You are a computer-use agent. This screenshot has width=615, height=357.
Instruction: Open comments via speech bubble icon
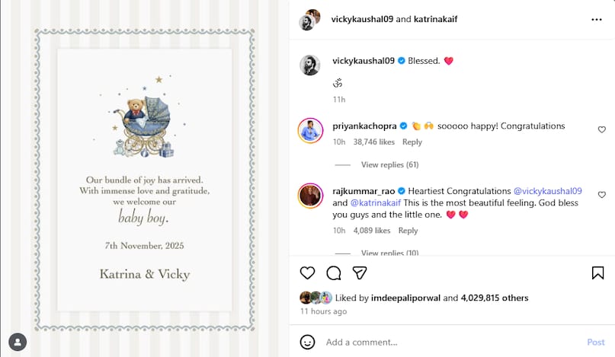click(334, 273)
